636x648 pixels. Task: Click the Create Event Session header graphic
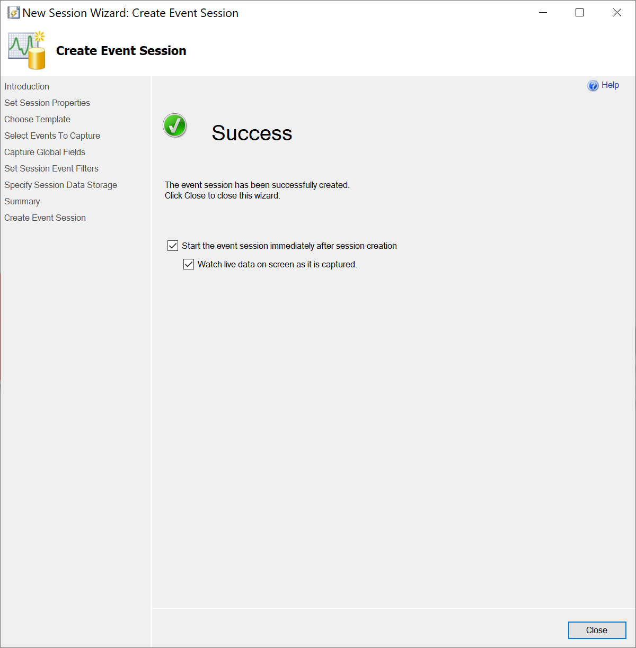26,50
